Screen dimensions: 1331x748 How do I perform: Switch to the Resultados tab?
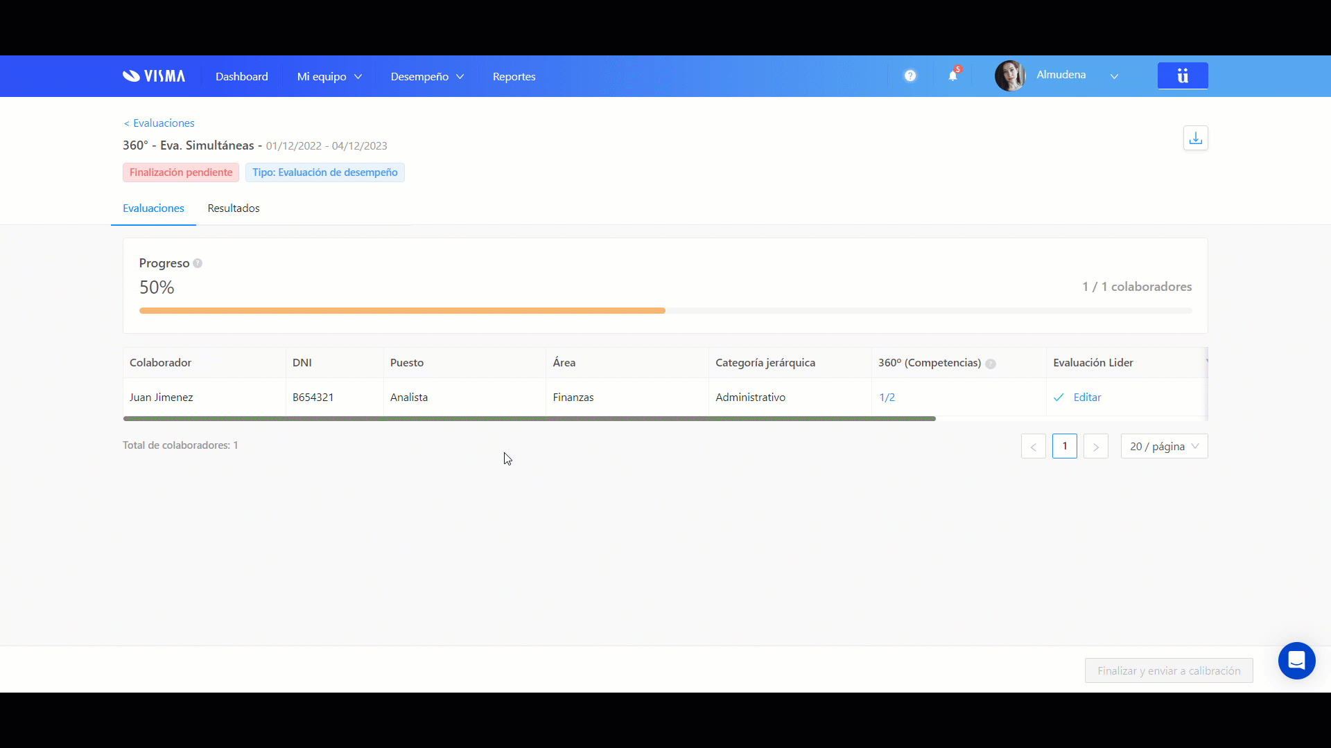(234, 208)
